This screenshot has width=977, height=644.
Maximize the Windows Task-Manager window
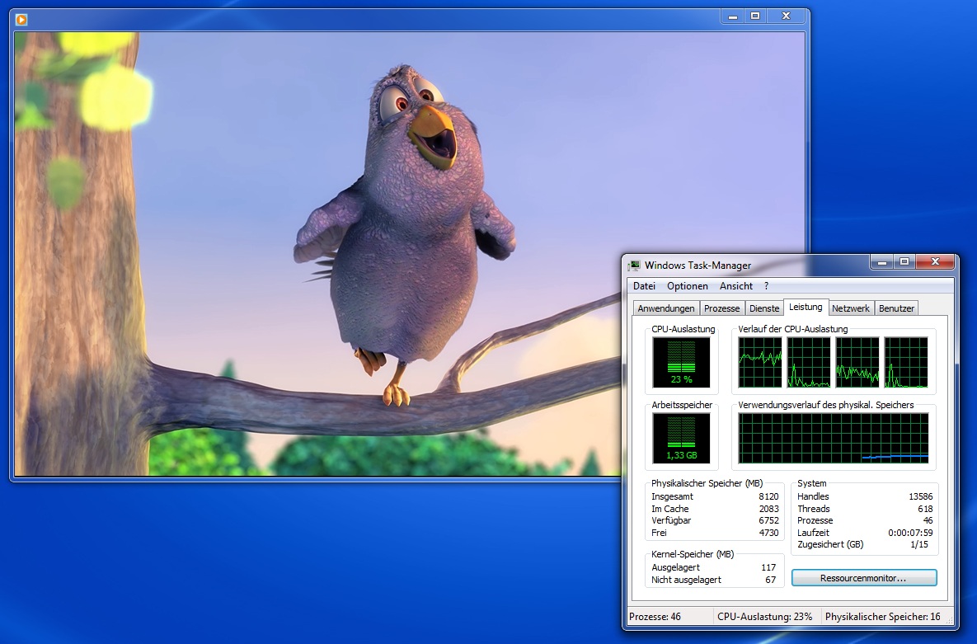904,262
